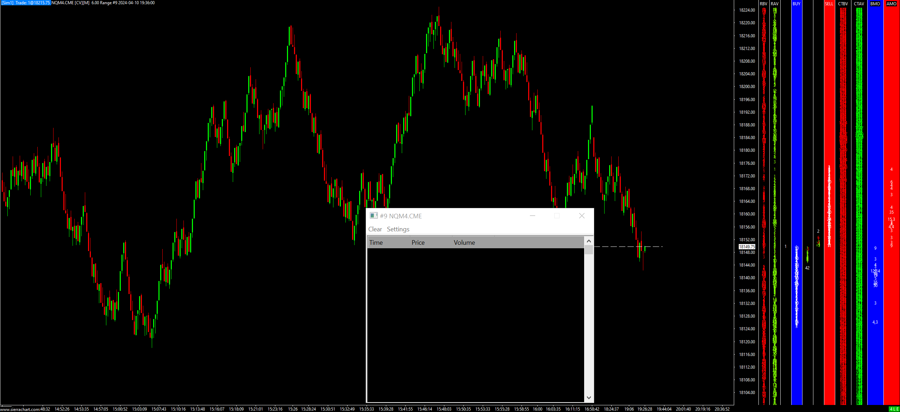The image size is (900, 412).
Task: Sort by the Price column header
Action: [x=418, y=242]
